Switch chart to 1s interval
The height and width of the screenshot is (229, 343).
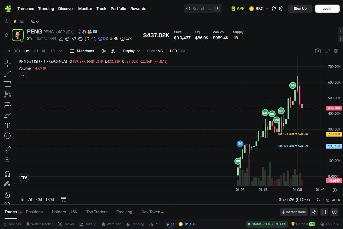point(8,51)
